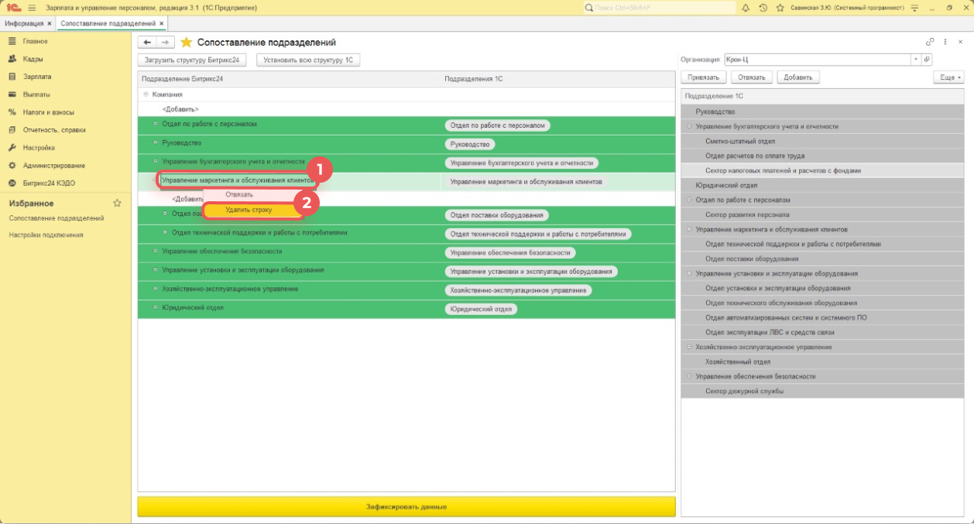Collapse Отдел по работе с персоналом in Bitrix24 tree
Screen dimensions: 974x524
tap(155, 124)
